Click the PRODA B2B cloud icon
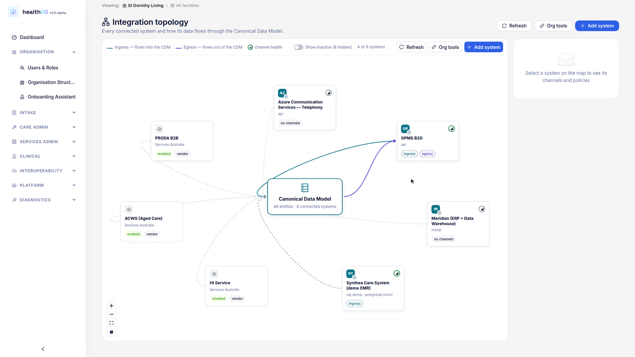Screen dimensions: 635x357 (x=159, y=129)
